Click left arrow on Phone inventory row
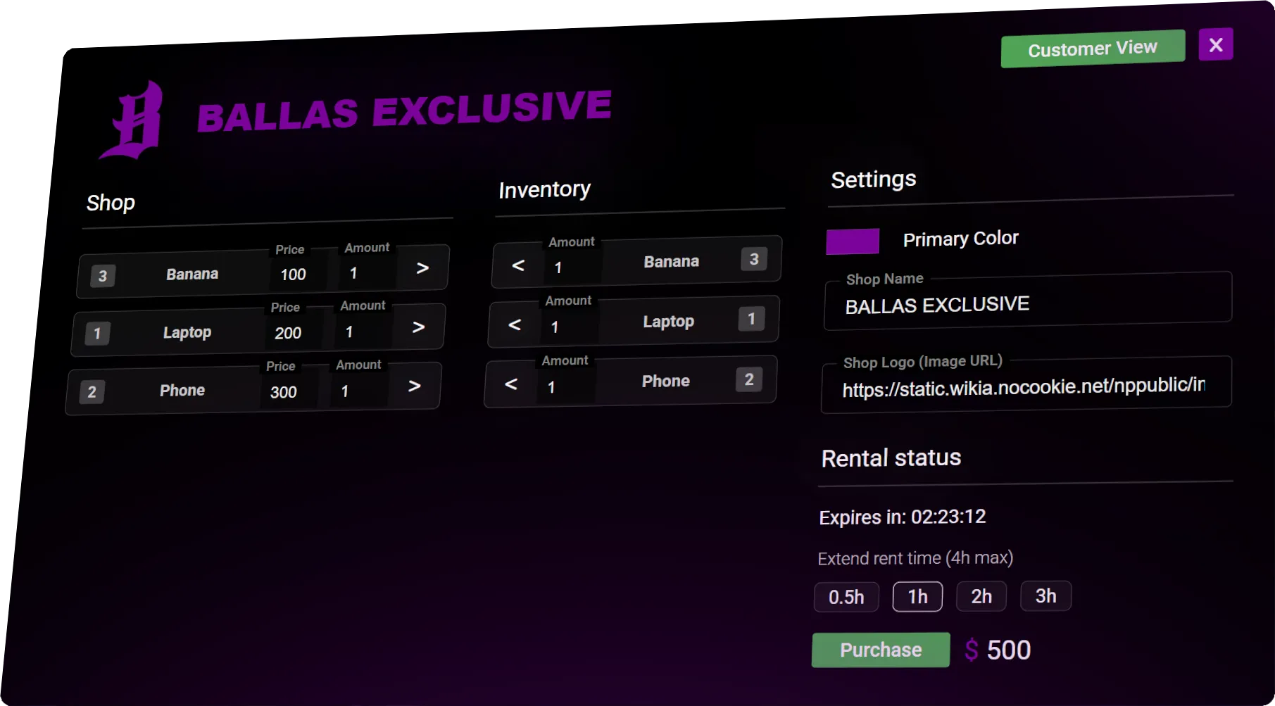This screenshot has width=1275, height=706. [x=511, y=384]
